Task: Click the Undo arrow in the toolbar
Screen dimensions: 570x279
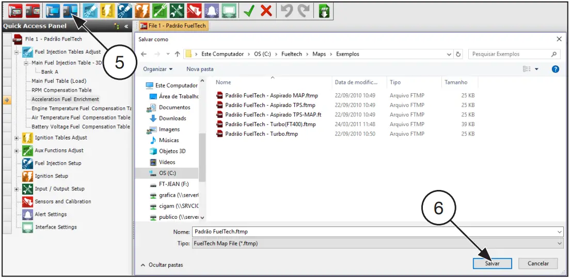Action: click(x=287, y=11)
